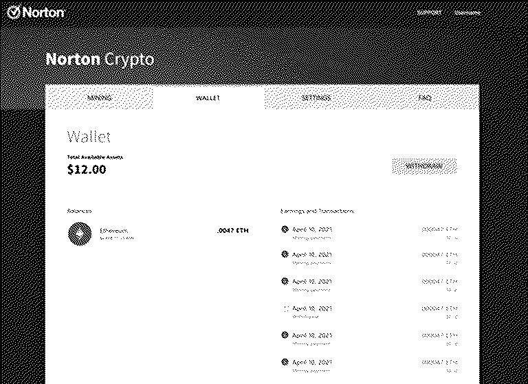Click the Norton Crypto page title
This screenshot has height=384, width=528.
tap(100, 60)
